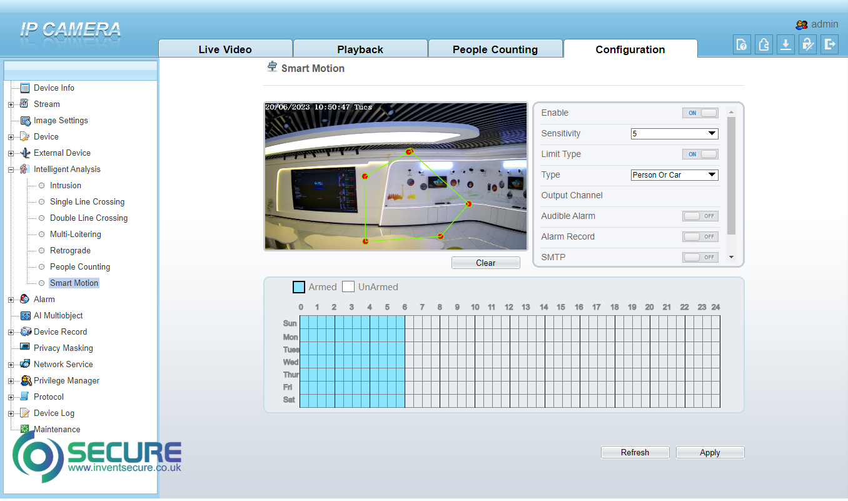The width and height of the screenshot is (848, 501).
Task: Toggle the Audible Alarm switch on
Action: pyautogui.click(x=700, y=216)
